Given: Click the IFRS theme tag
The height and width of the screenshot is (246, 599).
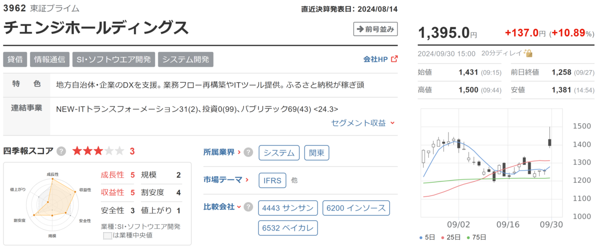Looking at the screenshot, I should 273,180.
